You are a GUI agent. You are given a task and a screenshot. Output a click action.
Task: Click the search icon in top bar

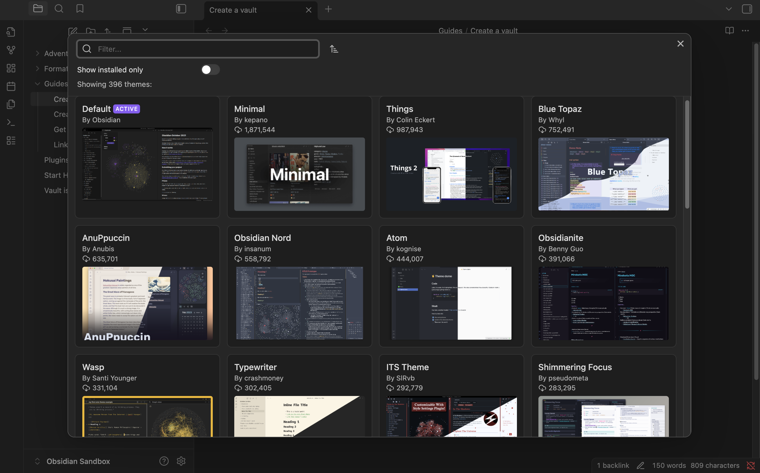coord(59,9)
